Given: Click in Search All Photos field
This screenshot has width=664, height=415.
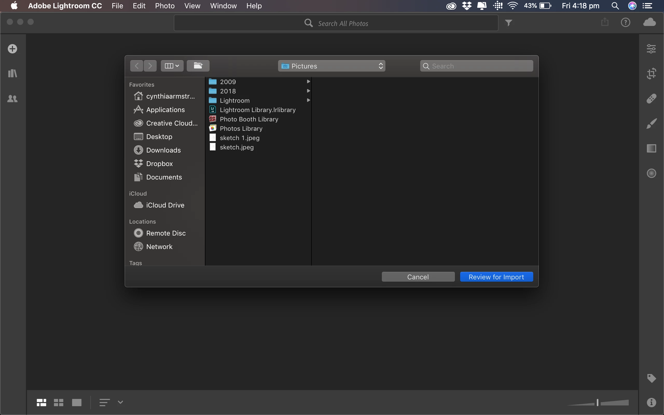Looking at the screenshot, I should 336,23.
